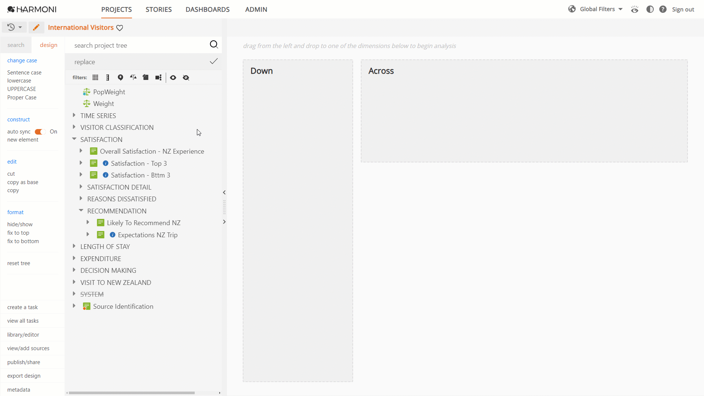Image resolution: width=704 pixels, height=396 pixels.
Task: Apply the tagged note filter icon
Action: coord(146,77)
